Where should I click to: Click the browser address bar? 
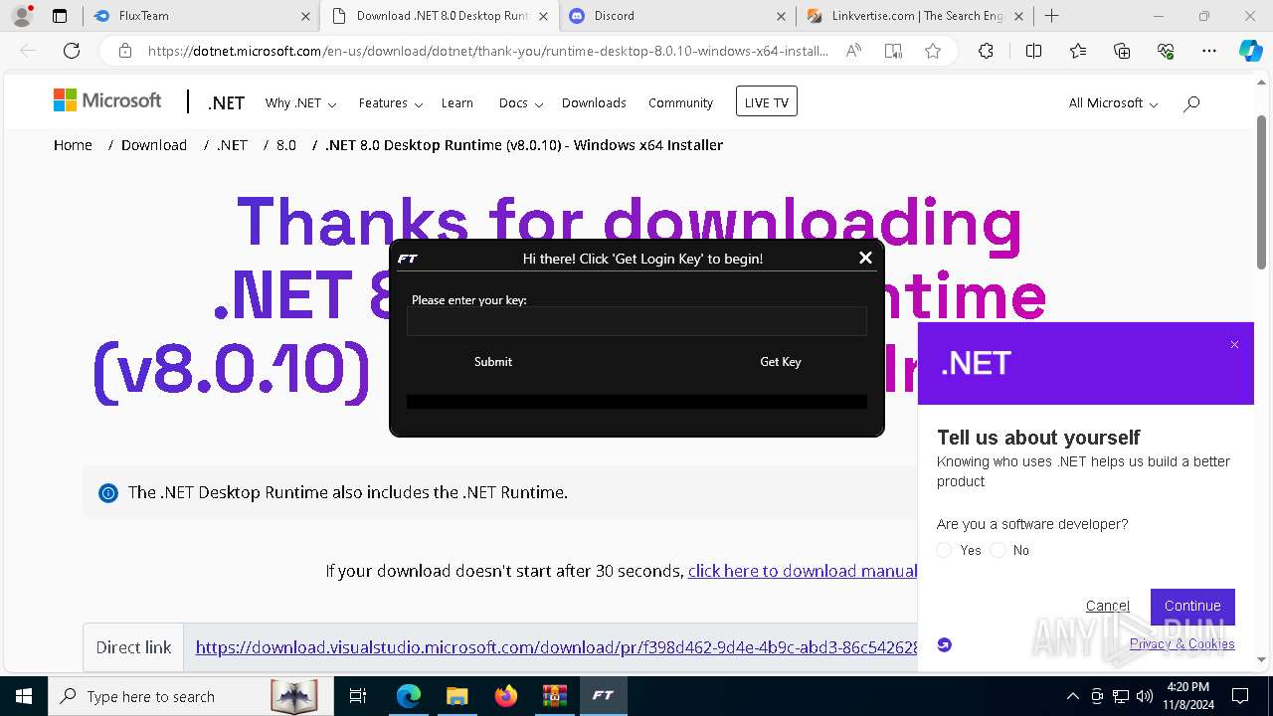tap(487, 51)
